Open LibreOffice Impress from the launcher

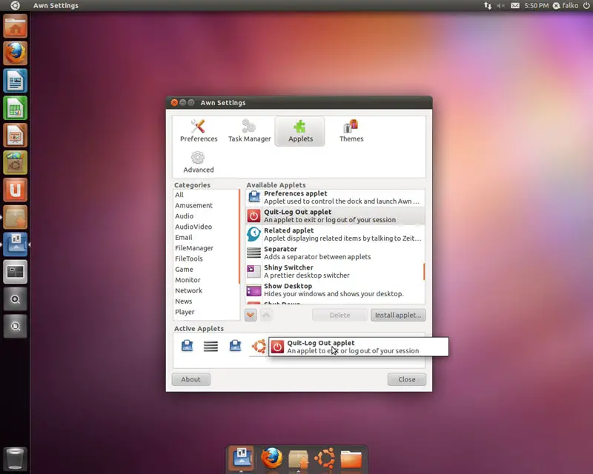point(15,136)
